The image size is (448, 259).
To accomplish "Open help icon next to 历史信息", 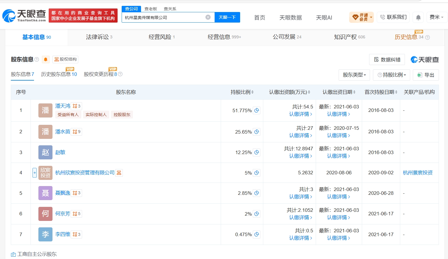I will [427, 37].
